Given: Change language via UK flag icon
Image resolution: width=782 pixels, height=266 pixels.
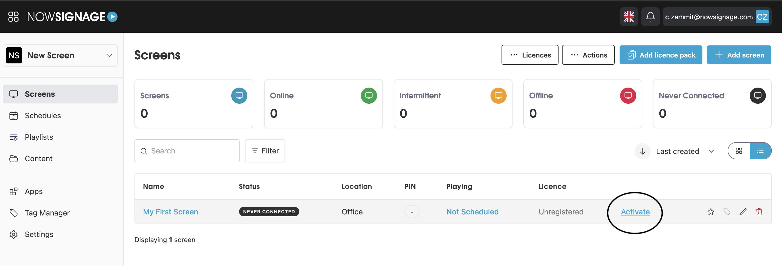Looking at the screenshot, I should click(629, 17).
